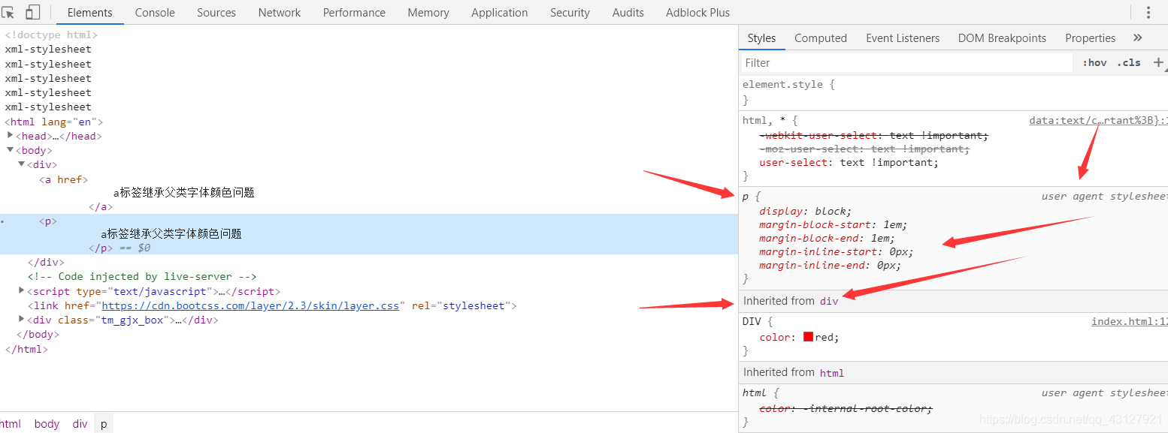
Task: Select the html breadcrumb item
Action: click(11, 423)
